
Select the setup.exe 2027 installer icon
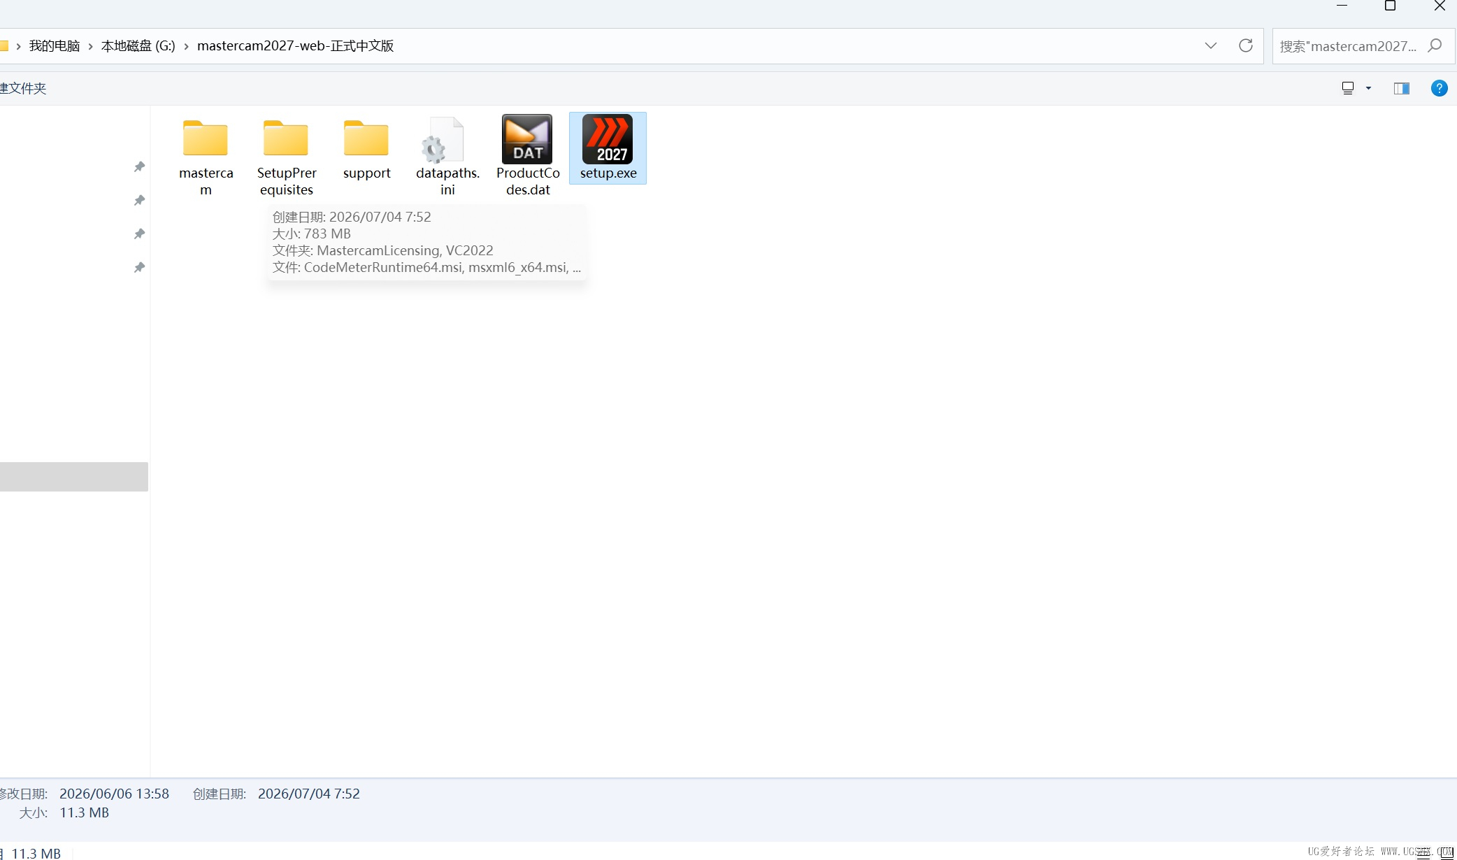click(608, 139)
